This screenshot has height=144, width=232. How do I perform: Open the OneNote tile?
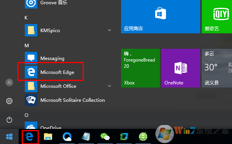click(181, 68)
